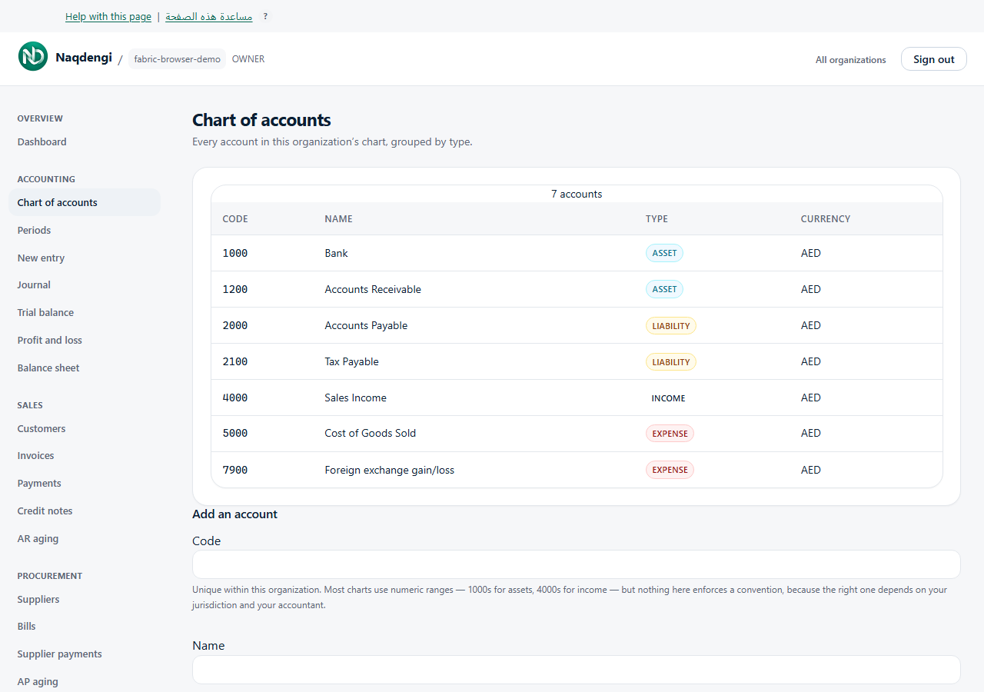The image size is (984, 692).
Task: Click the Accounts Payable account name
Action: (366, 325)
